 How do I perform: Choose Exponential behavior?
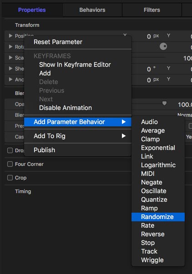pyautogui.click(x=158, y=148)
